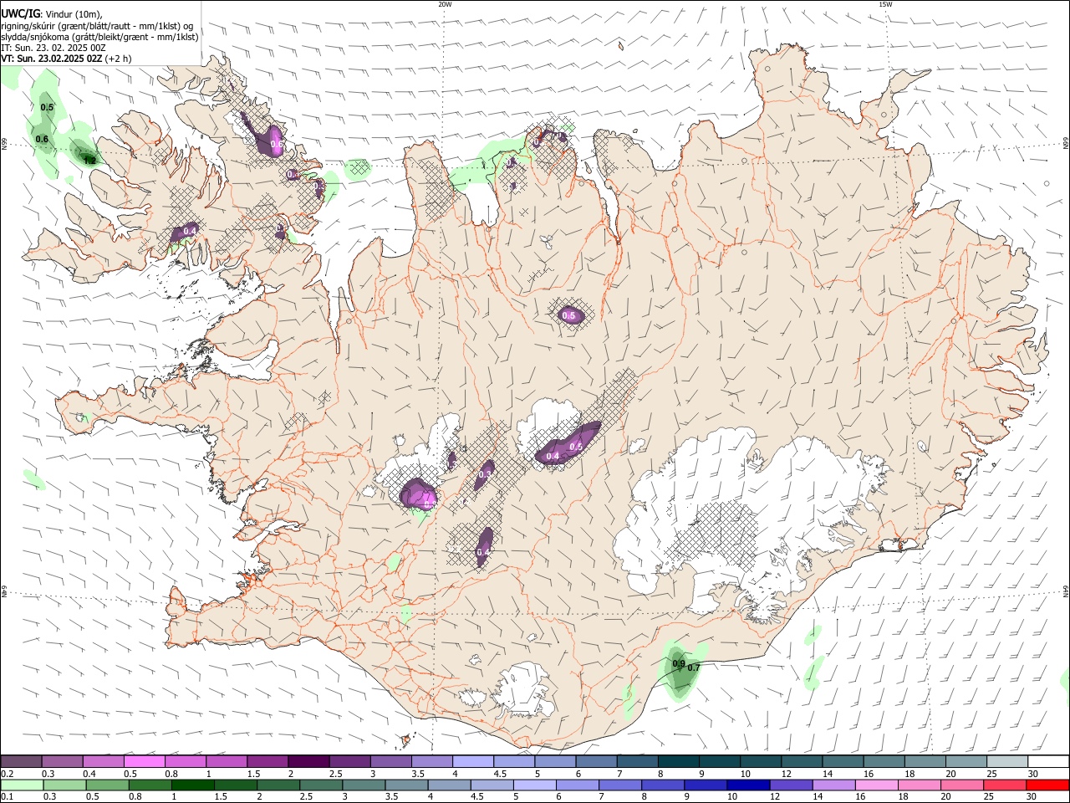1070x803 pixels.
Task: Select the bright red swatch at 30 in rain scale
Action: click(1048, 785)
